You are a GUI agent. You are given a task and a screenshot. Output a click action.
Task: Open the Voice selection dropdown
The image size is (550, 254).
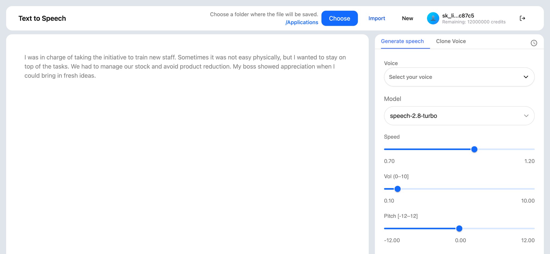click(x=459, y=77)
